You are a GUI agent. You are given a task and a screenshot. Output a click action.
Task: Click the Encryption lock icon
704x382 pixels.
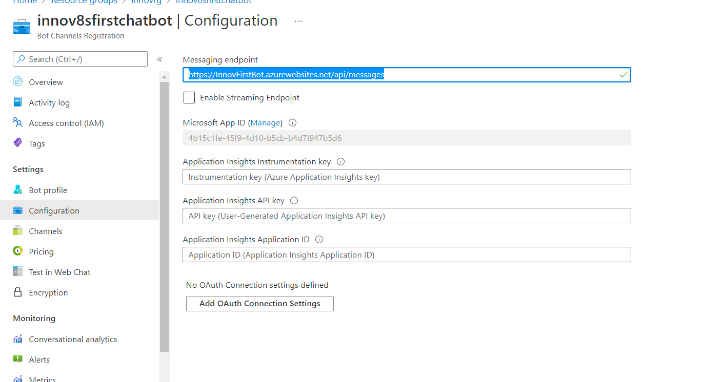[18, 292]
